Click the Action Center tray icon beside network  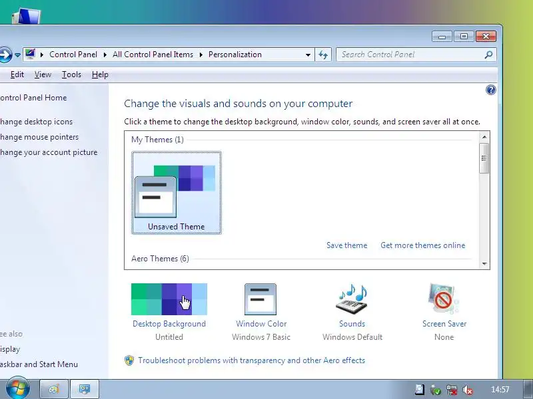pyautogui.click(x=436, y=390)
